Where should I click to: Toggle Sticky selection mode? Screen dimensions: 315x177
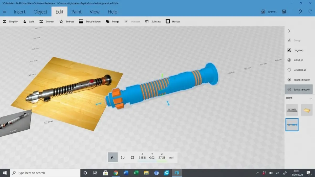pyautogui.click(x=299, y=89)
